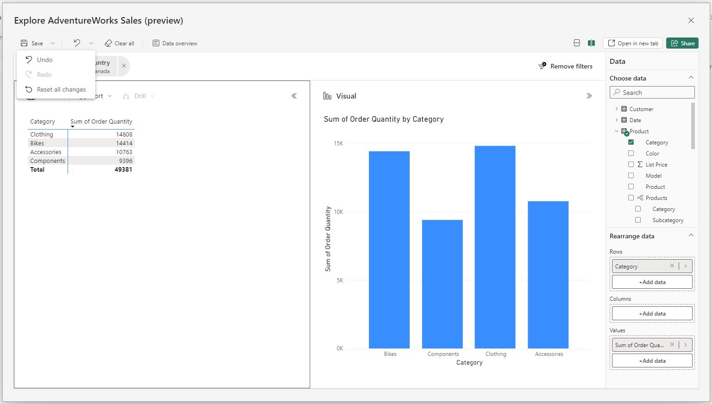Select Undo from the dropdown menu
The height and width of the screenshot is (404, 712).
pyautogui.click(x=44, y=60)
